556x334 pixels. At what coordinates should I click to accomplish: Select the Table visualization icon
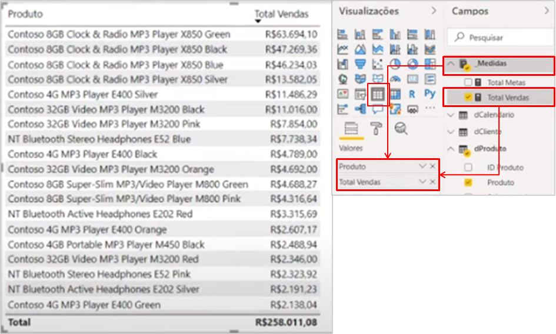point(377,93)
